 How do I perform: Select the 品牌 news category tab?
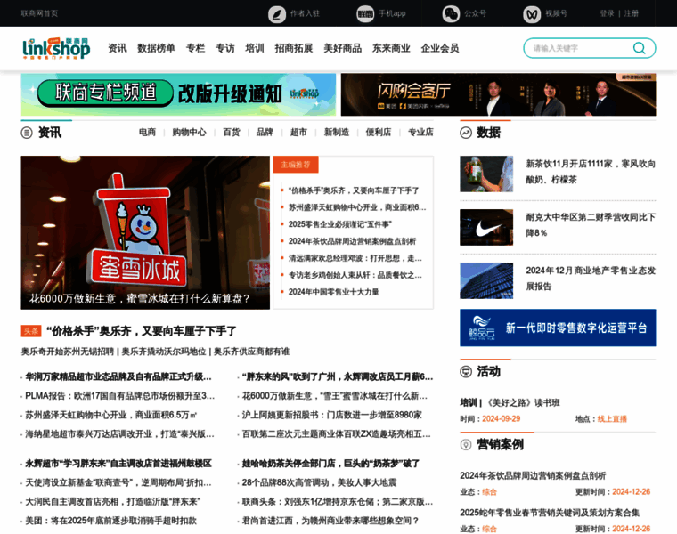click(265, 132)
